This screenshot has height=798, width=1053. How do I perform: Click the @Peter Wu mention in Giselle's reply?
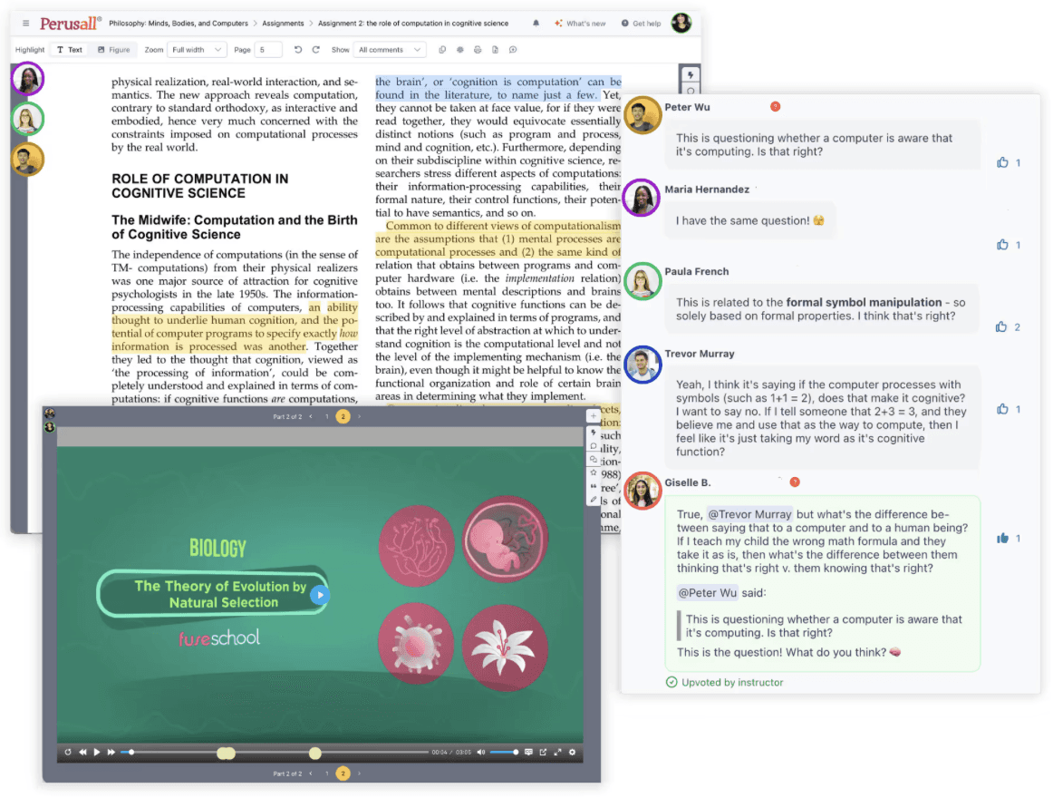707,593
